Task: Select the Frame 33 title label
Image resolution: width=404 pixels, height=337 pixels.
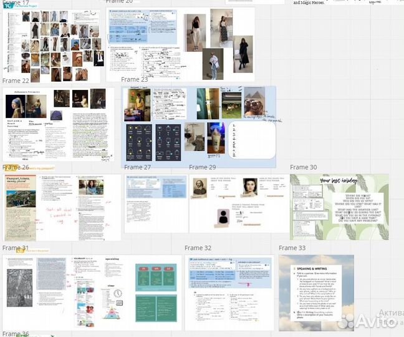Action: [292, 248]
